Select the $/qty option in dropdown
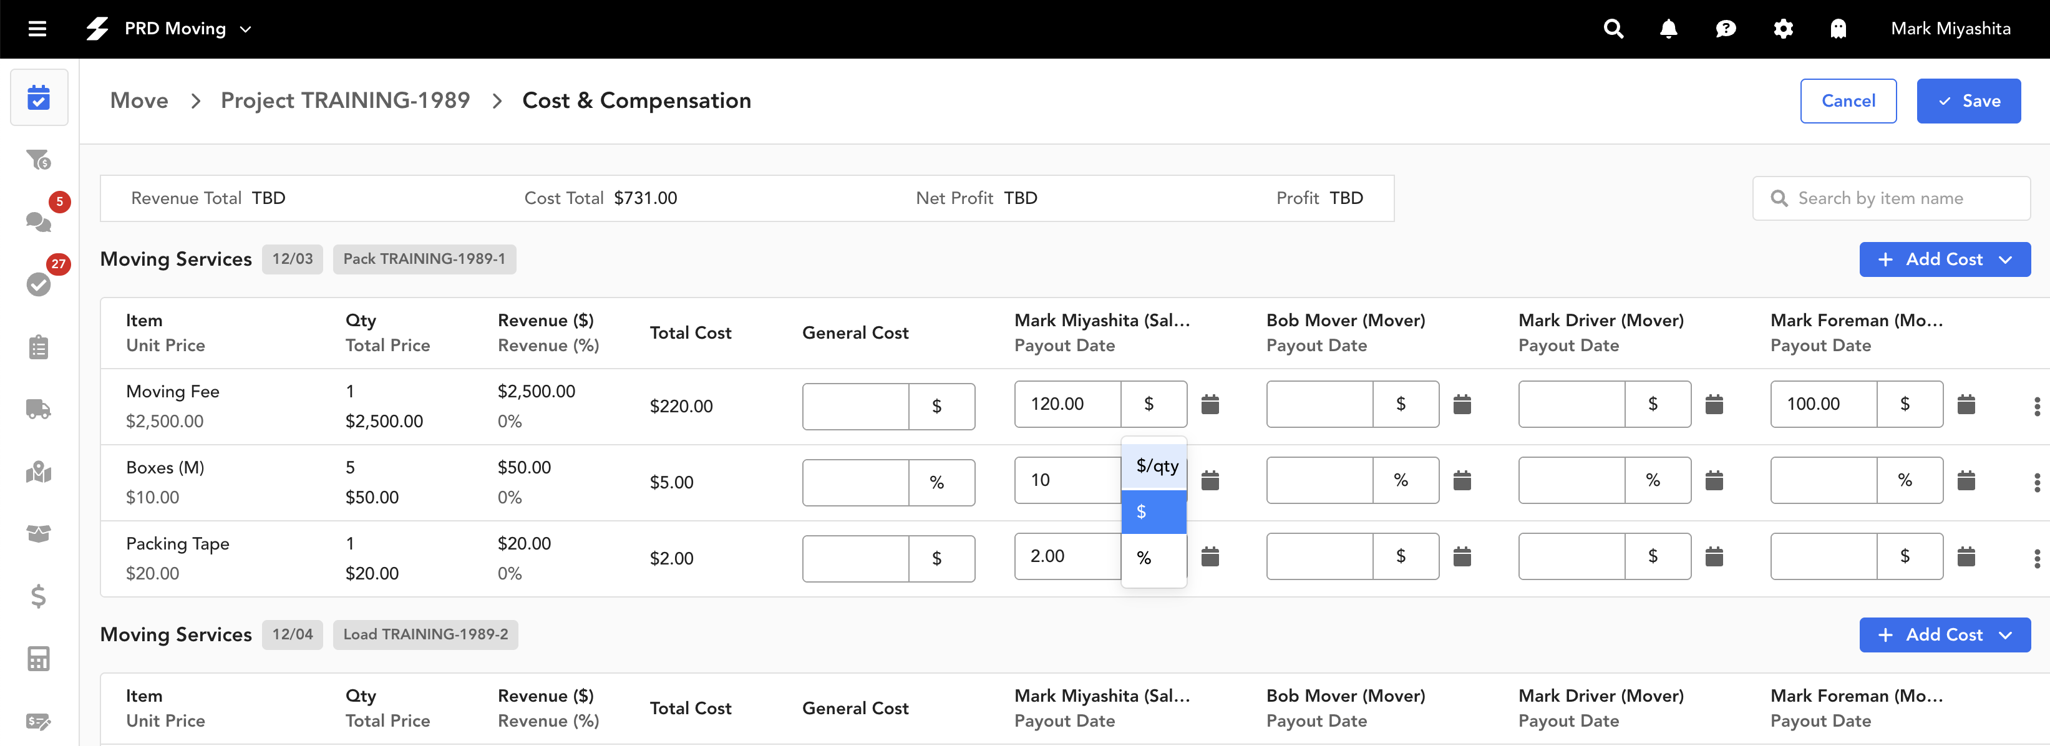This screenshot has height=746, width=2050. (1155, 466)
